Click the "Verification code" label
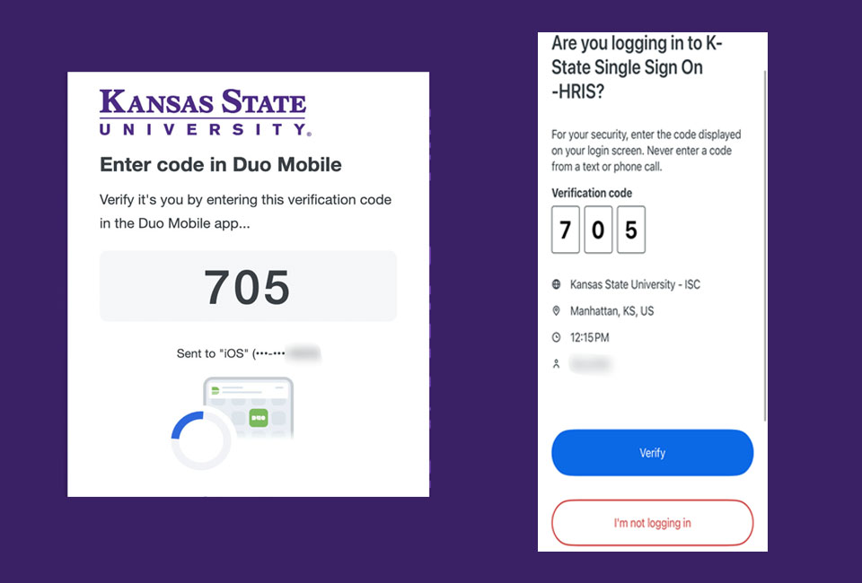This screenshot has width=862, height=583. coord(592,193)
